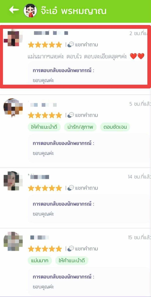Click the review text with red hearts

(x=86, y=56)
